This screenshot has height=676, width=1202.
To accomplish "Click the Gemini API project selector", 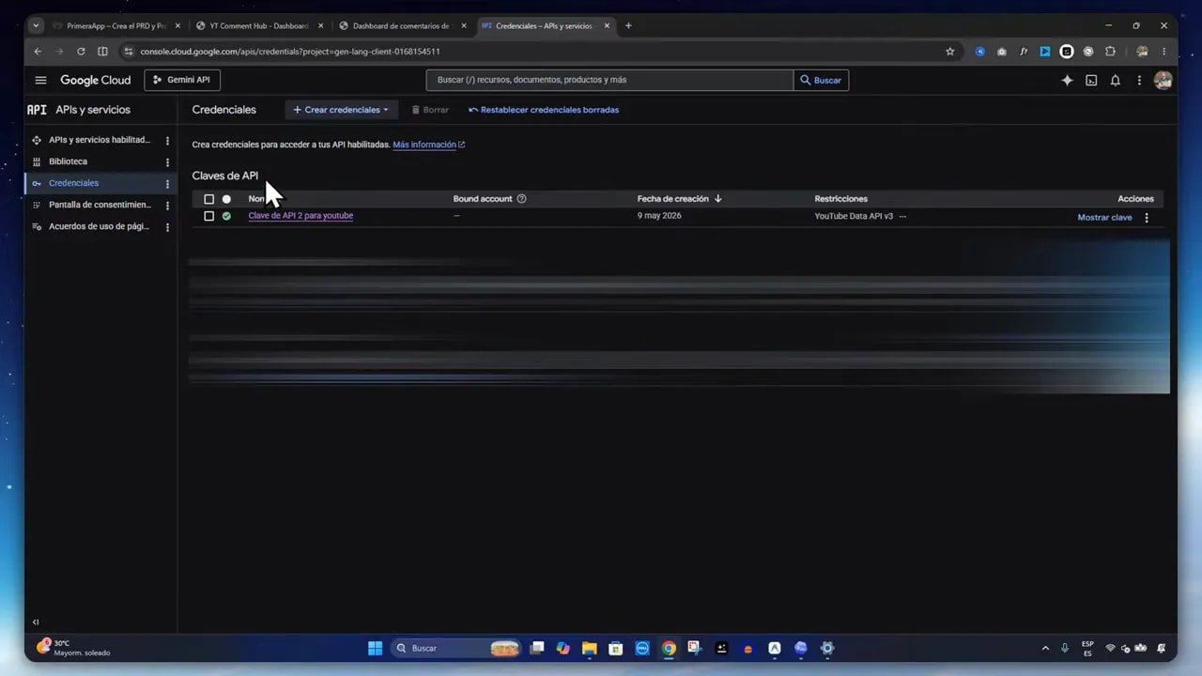I will click(182, 80).
